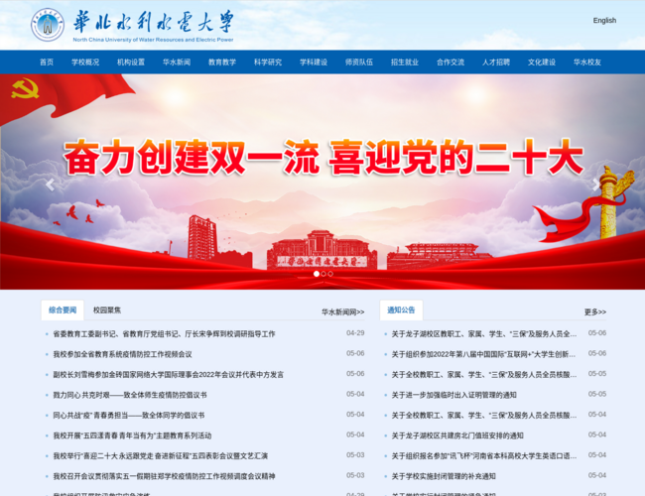Open 华水新闻网>> link
The image size is (645, 496).
[342, 312]
